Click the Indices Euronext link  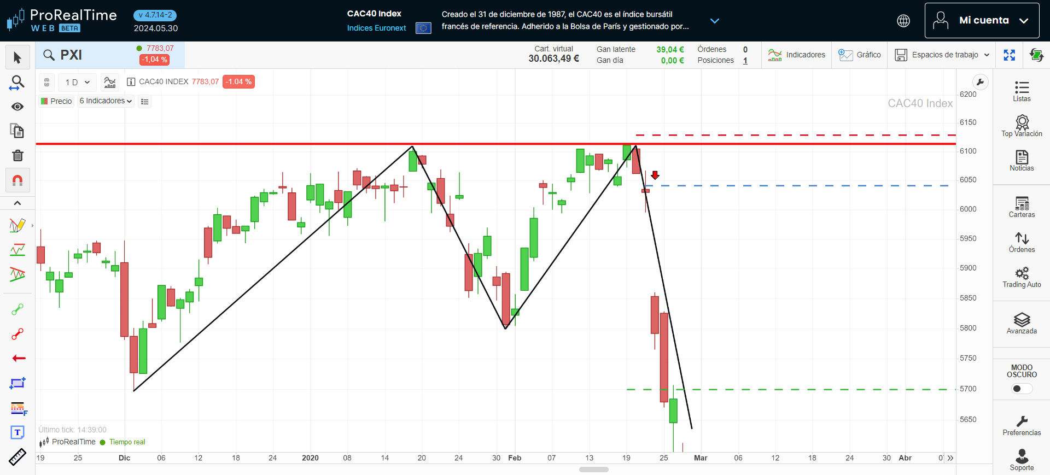(376, 28)
